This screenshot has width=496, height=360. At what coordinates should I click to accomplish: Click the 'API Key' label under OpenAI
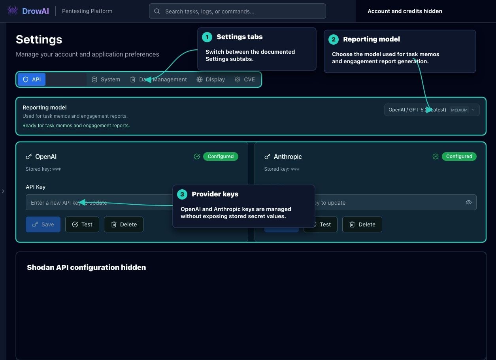click(x=36, y=187)
